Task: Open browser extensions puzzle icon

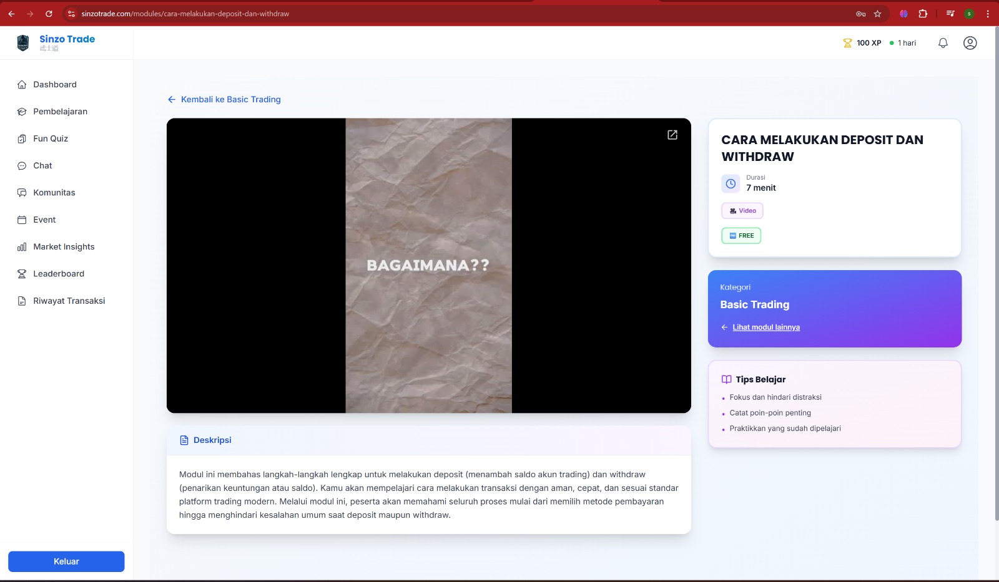Action: click(x=923, y=14)
